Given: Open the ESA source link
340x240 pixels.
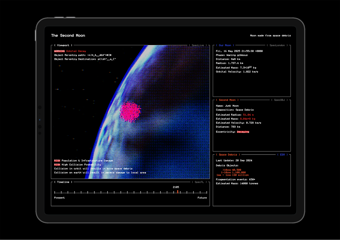Looking at the screenshot, I should (x=282, y=155).
